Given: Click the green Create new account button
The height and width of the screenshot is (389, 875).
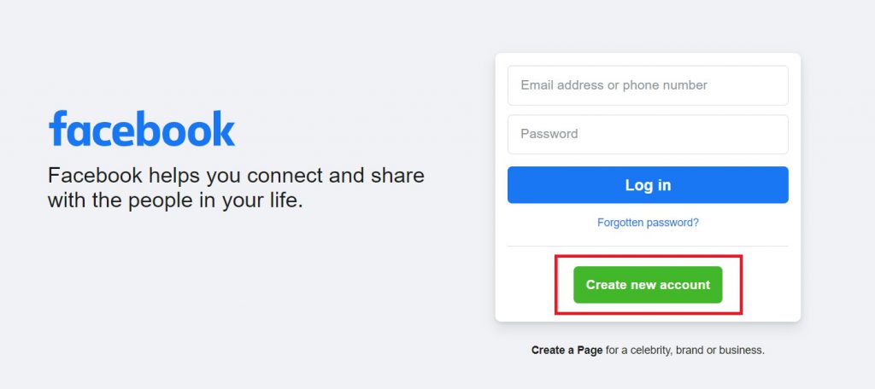Looking at the screenshot, I should tap(648, 285).
